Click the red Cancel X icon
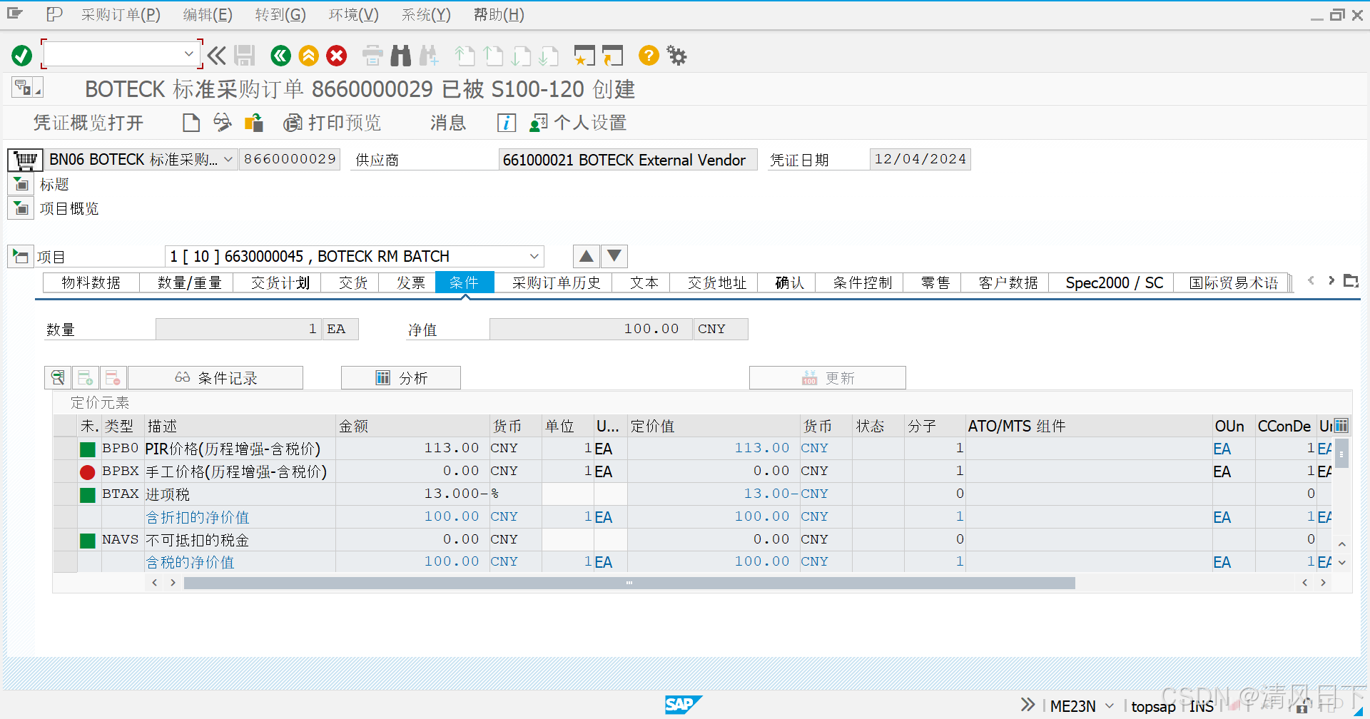The image size is (1370, 719). (337, 55)
